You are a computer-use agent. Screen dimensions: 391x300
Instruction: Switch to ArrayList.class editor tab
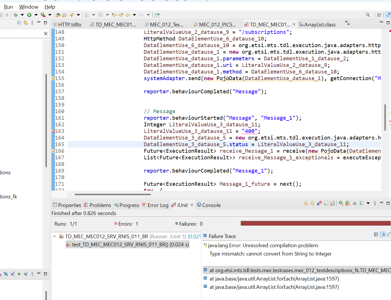point(317,25)
